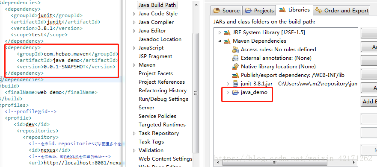The image size is (377, 167).
Task: Open the Task Tags page
Action: [151, 141]
